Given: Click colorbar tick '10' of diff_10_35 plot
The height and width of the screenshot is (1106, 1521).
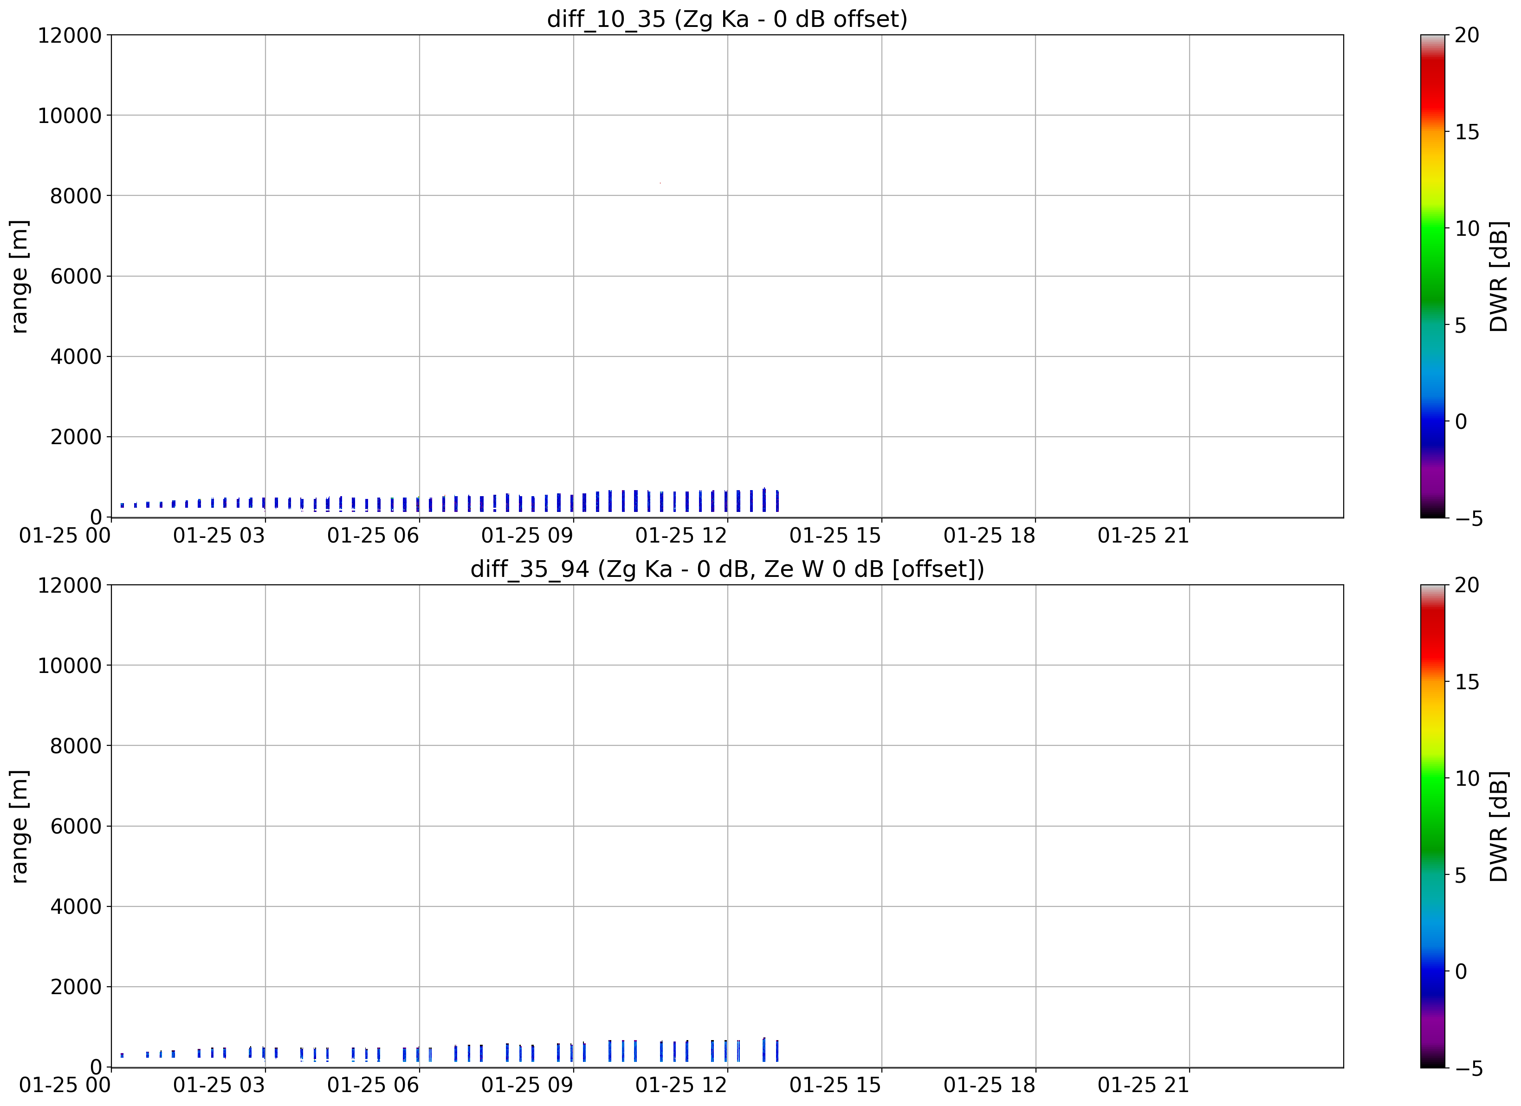Looking at the screenshot, I should 1467,228.
